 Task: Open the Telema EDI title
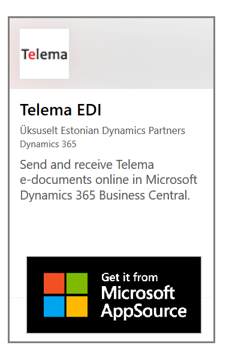pyautogui.click(x=61, y=110)
